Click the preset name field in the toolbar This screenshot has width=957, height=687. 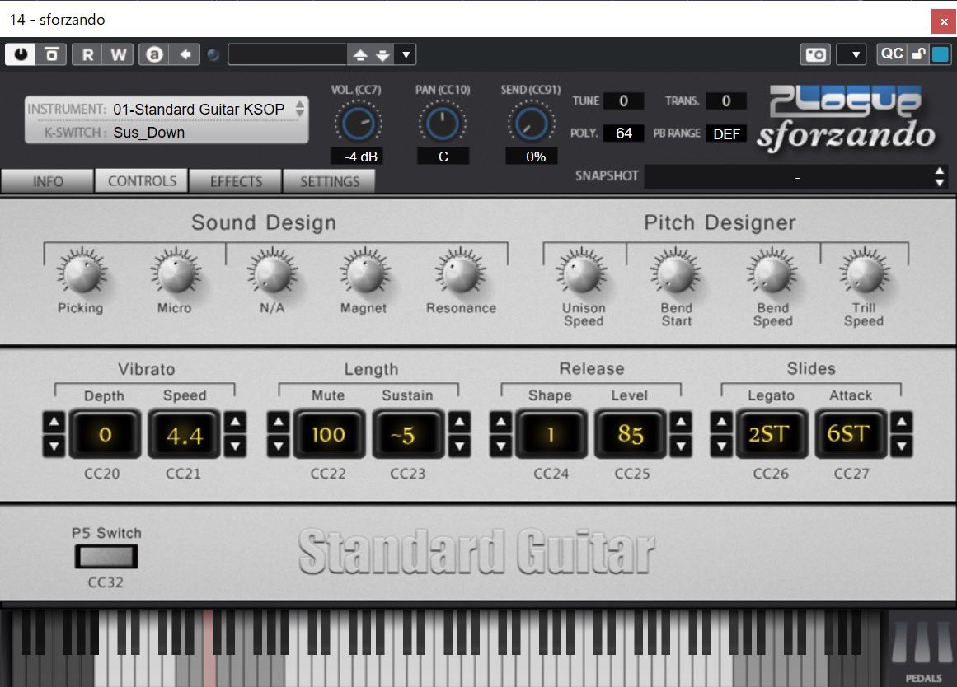point(288,55)
